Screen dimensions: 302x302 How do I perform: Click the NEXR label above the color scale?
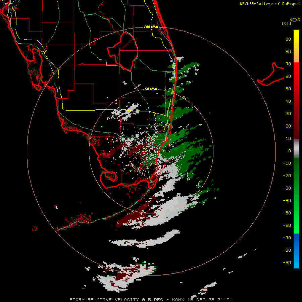point(295,20)
